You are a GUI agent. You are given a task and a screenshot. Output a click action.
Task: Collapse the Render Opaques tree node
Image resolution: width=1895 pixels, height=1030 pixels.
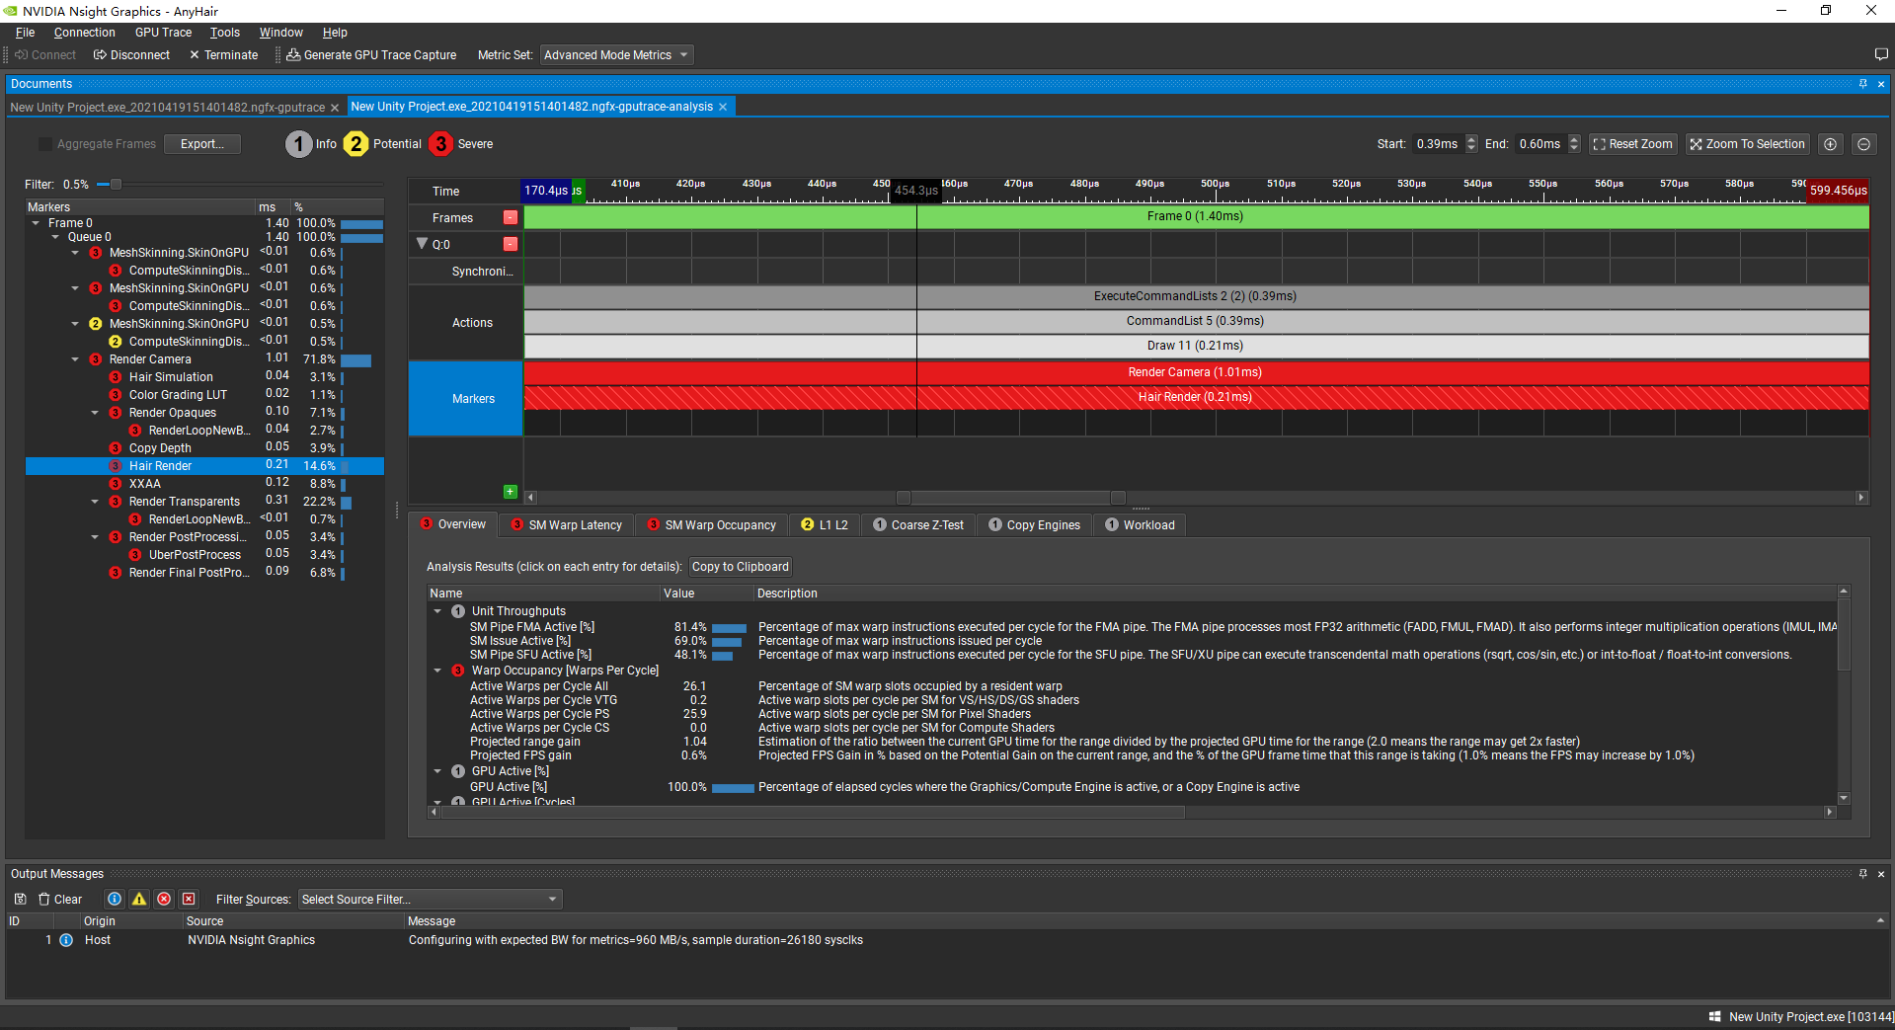point(95,413)
